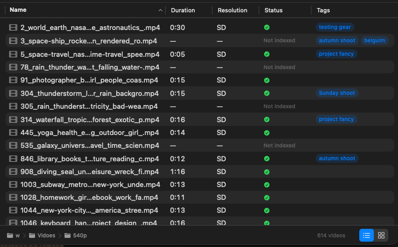Click 'Not indexed' status of 78_rain_thunder
398x247 pixels.
pyautogui.click(x=279, y=68)
